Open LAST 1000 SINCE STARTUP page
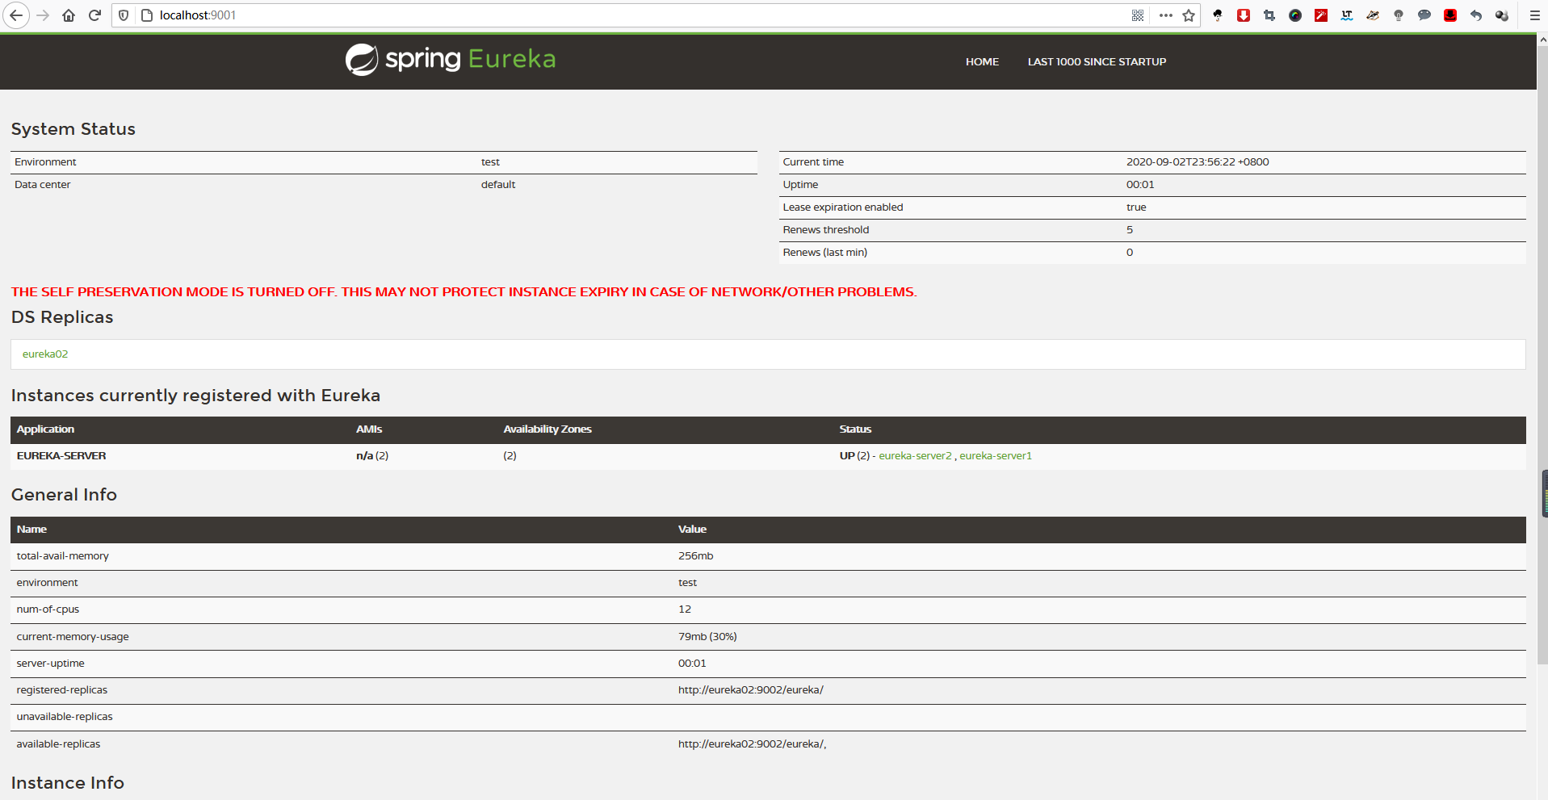Screen dimensions: 1548x800 tap(1097, 62)
